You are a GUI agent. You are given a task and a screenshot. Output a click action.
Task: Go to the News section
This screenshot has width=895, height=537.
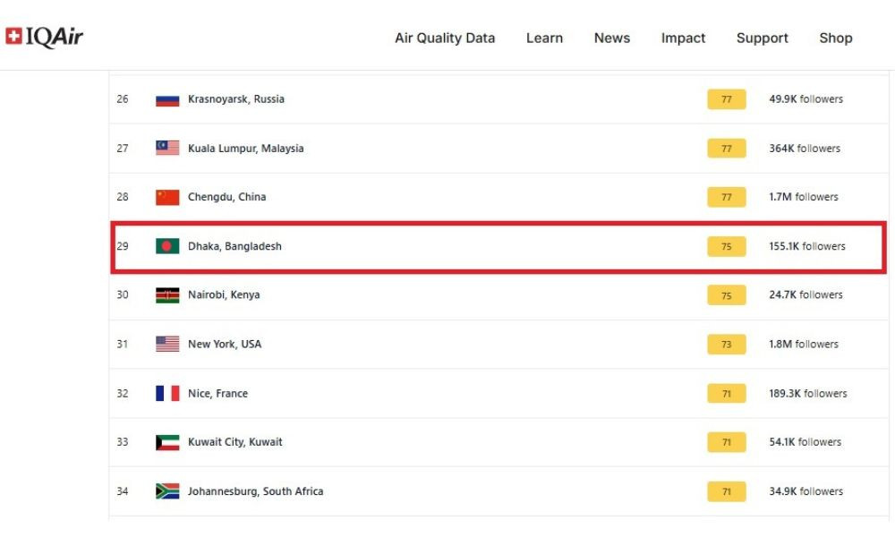click(x=612, y=38)
